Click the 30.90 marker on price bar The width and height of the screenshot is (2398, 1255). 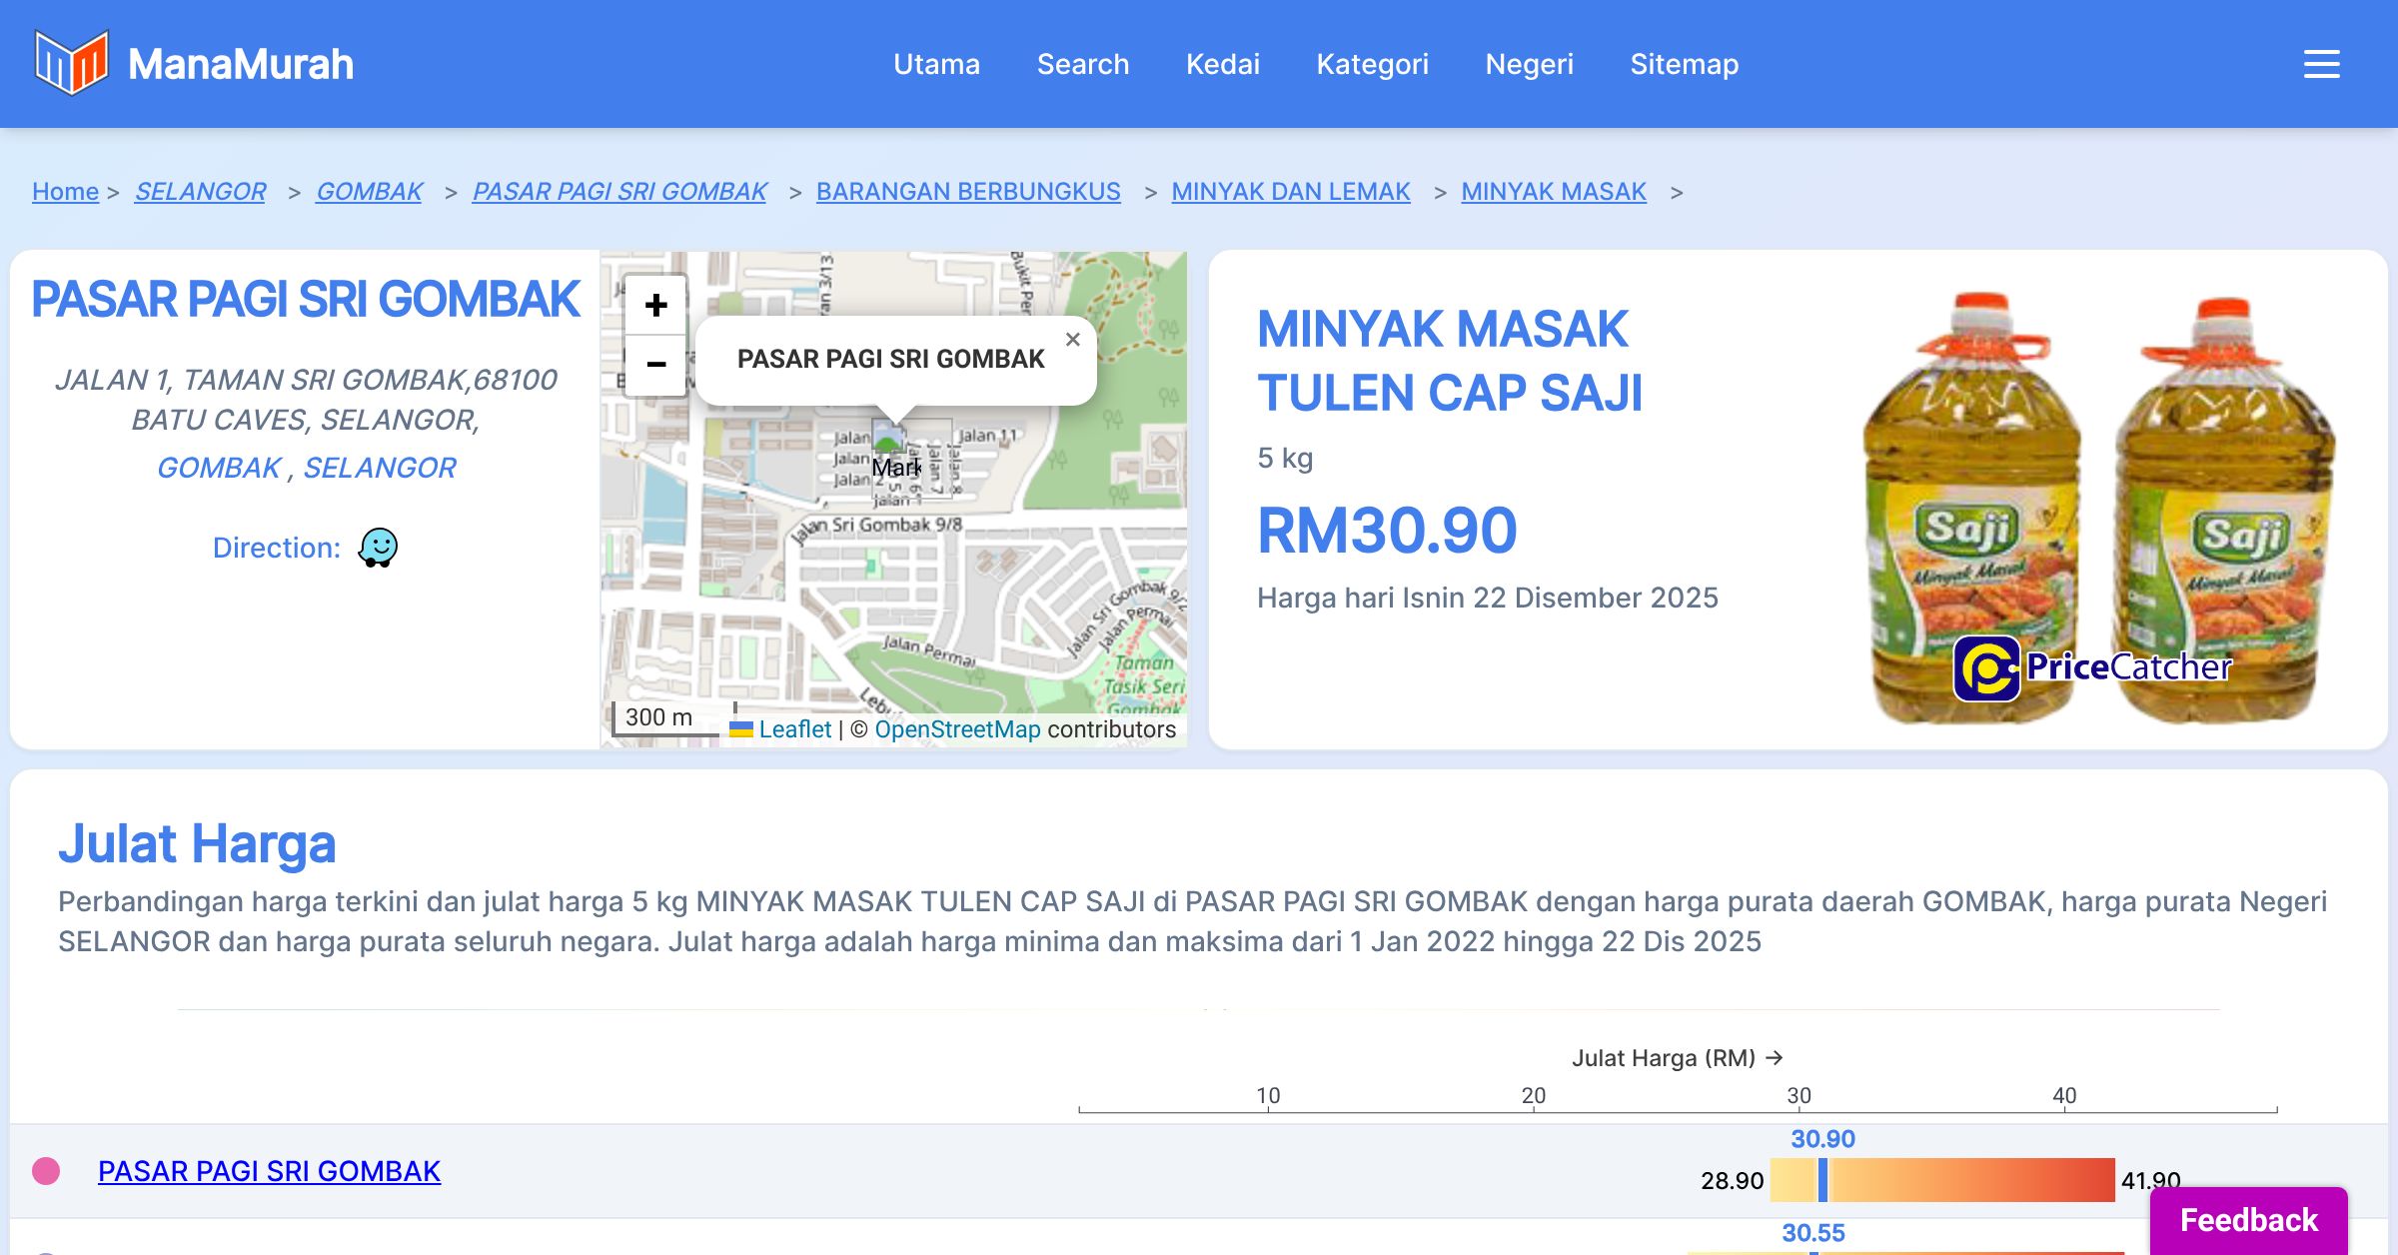click(1822, 1180)
